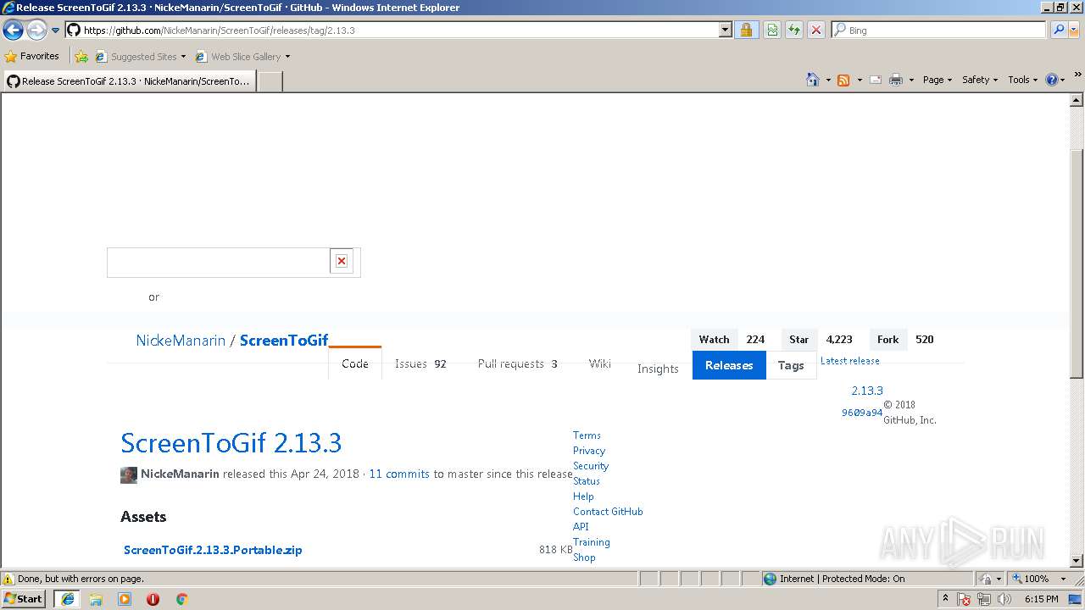Viewport: 1085px width, 610px height.
Task: Click the Windows Start button
Action: pyautogui.click(x=23, y=599)
